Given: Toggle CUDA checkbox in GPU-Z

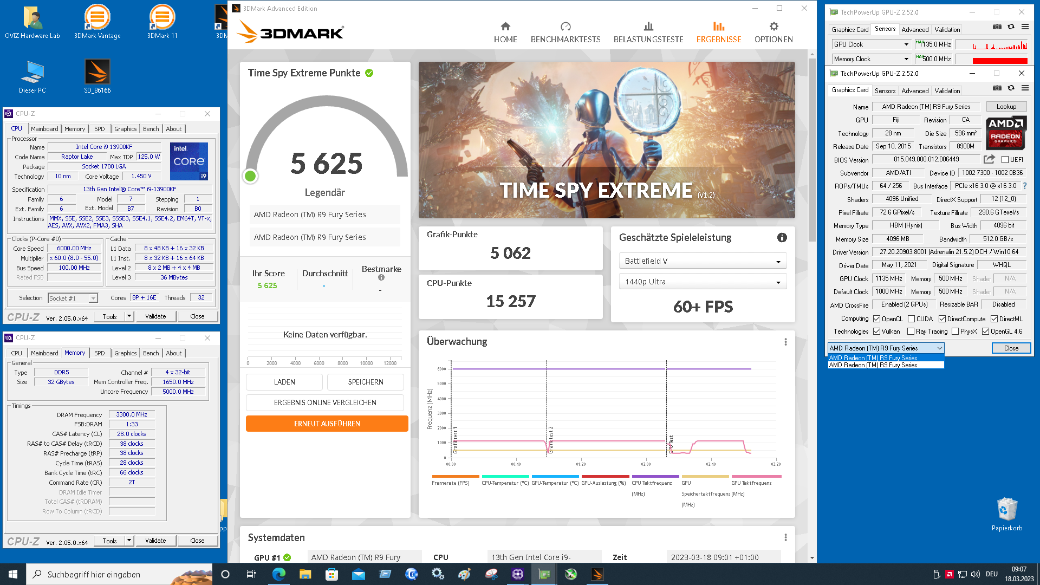Looking at the screenshot, I should (911, 319).
